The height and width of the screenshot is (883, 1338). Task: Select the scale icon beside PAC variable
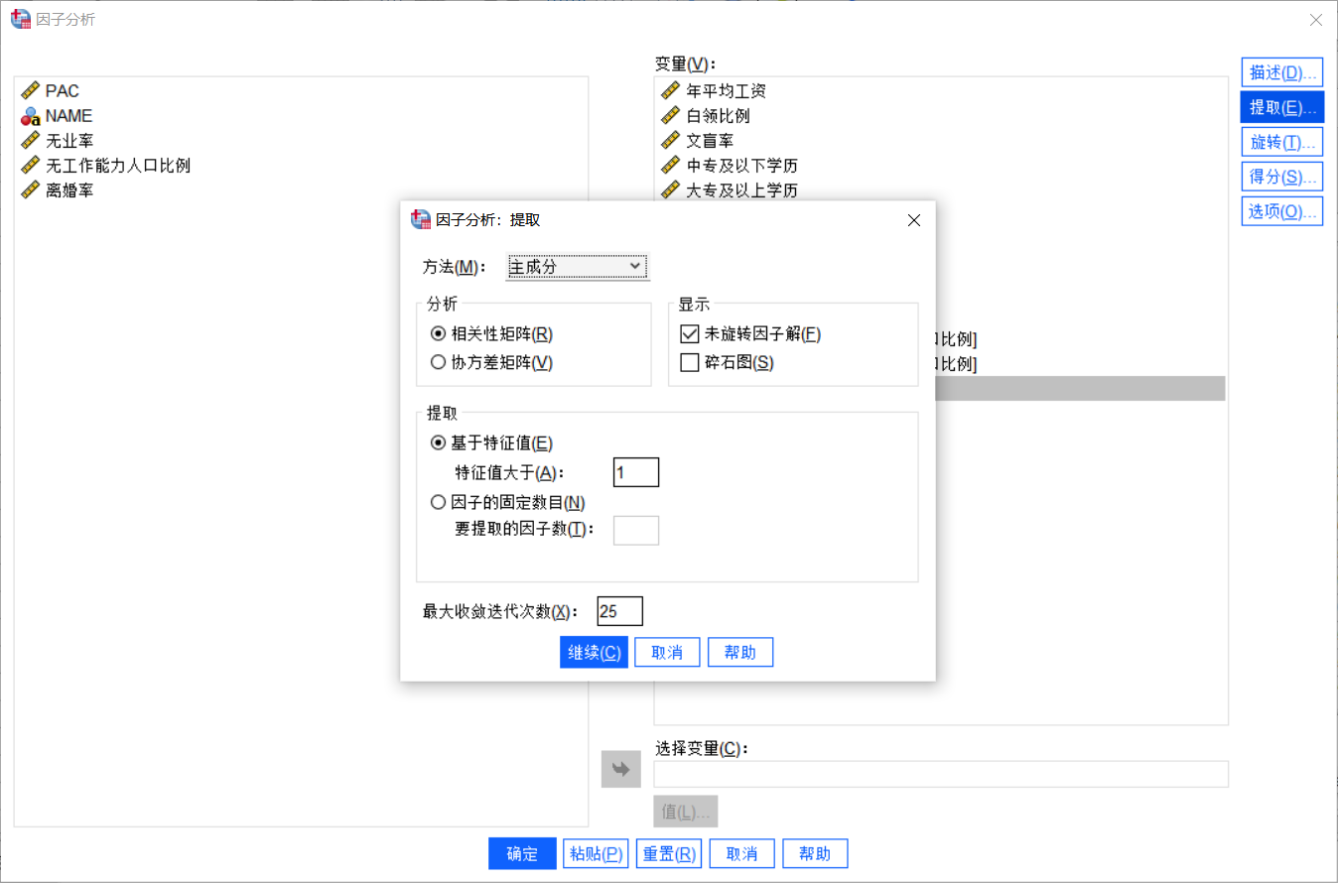point(27,90)
